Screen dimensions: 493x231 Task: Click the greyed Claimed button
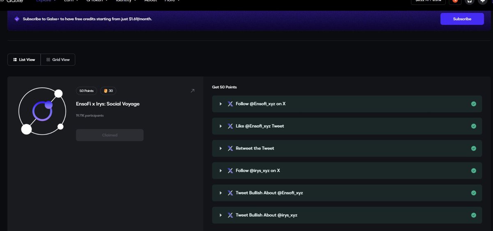pyautogui.click(x=110, y=135)
